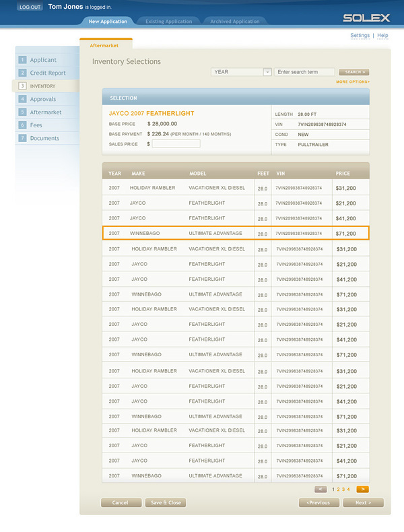Sort the table by the YEAR column header
This screenshot has height=532, width=404.
[114, 173]
